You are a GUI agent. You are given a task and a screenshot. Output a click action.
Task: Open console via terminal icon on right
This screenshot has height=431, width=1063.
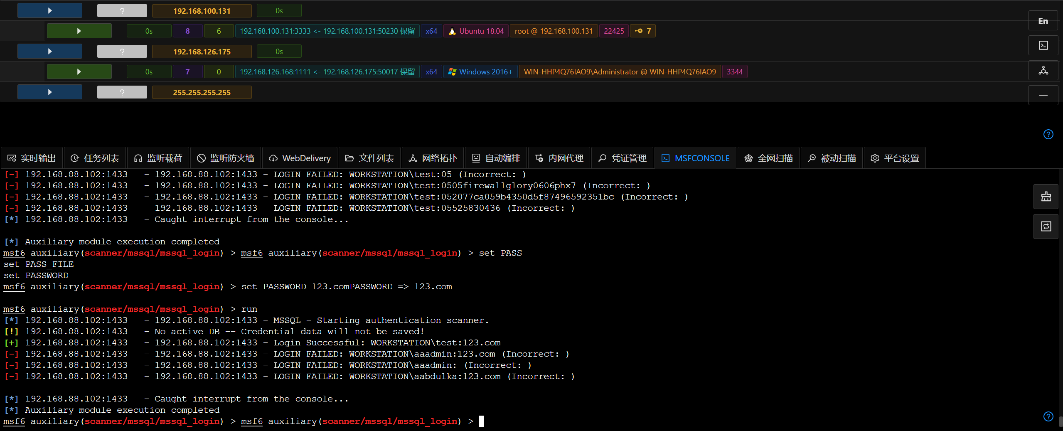(1043, 45)
